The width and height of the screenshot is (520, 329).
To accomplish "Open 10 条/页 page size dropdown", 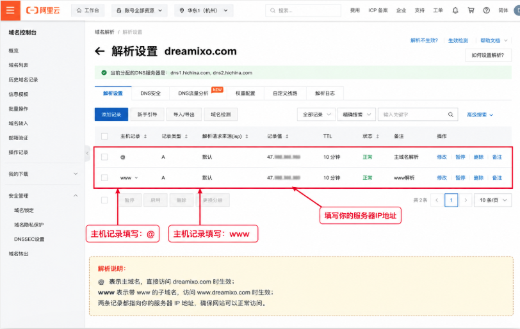I will 493,200.
